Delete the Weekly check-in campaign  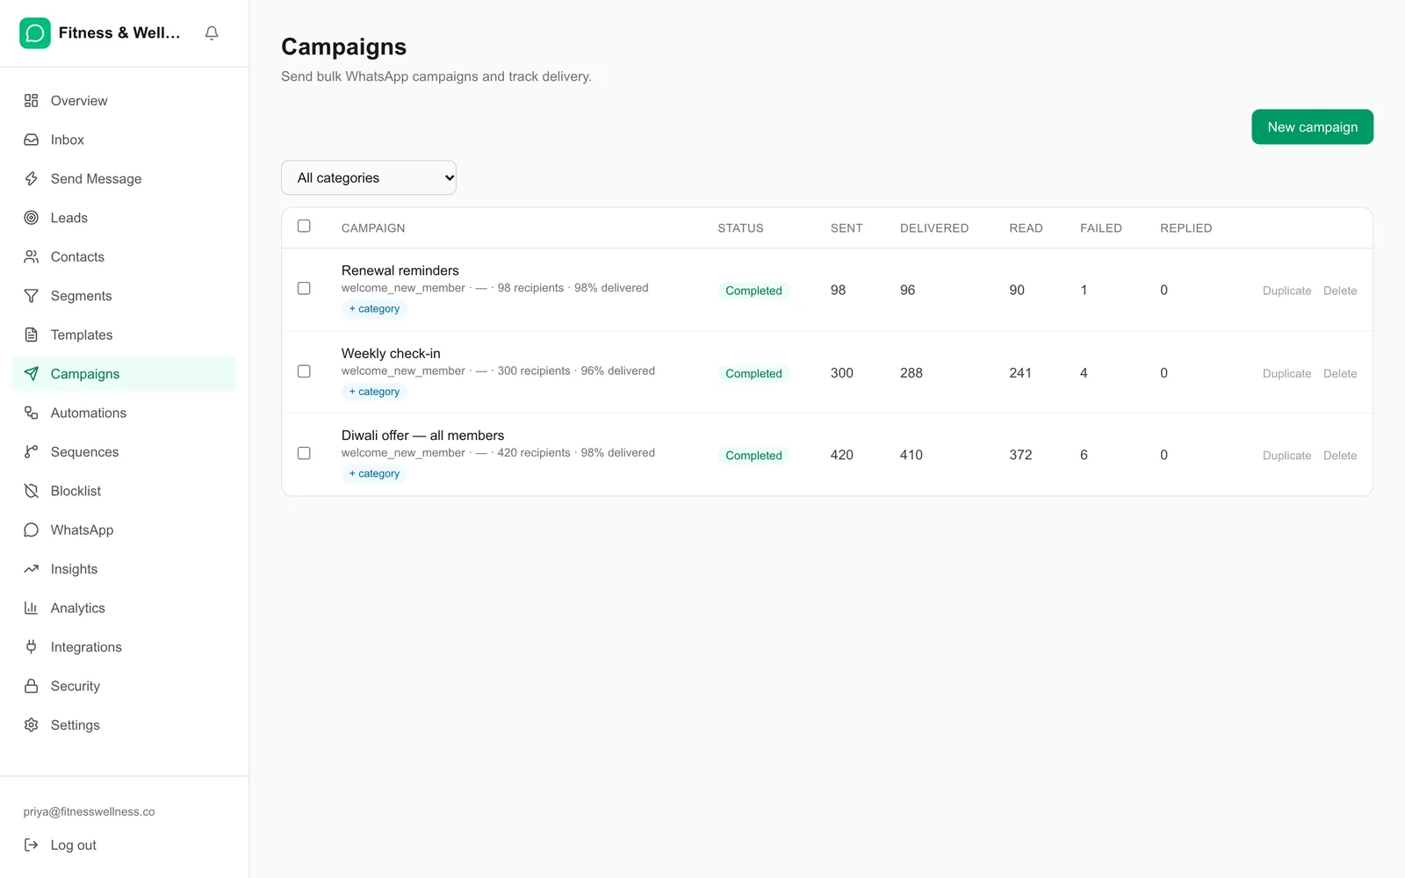click(x=1340, y=374)
